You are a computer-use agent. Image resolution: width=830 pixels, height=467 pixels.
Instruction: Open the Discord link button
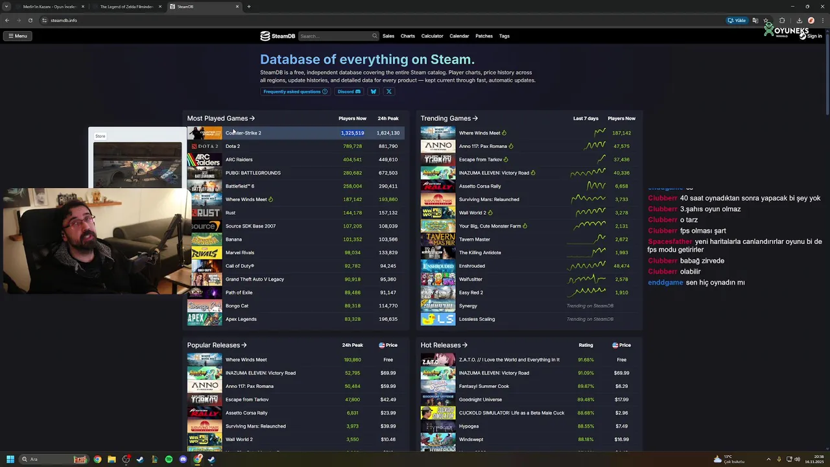click(349, 91)
